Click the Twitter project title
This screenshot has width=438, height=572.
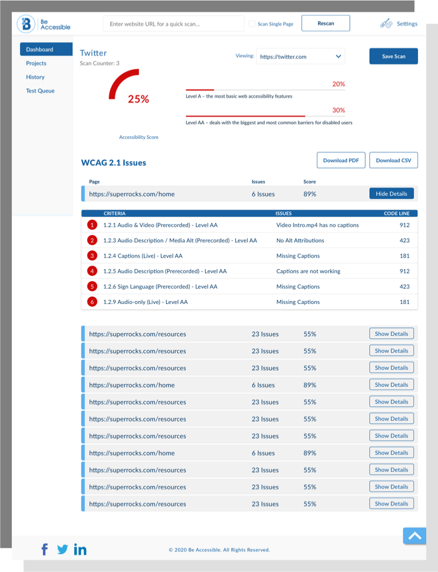(x=93, y=53)
